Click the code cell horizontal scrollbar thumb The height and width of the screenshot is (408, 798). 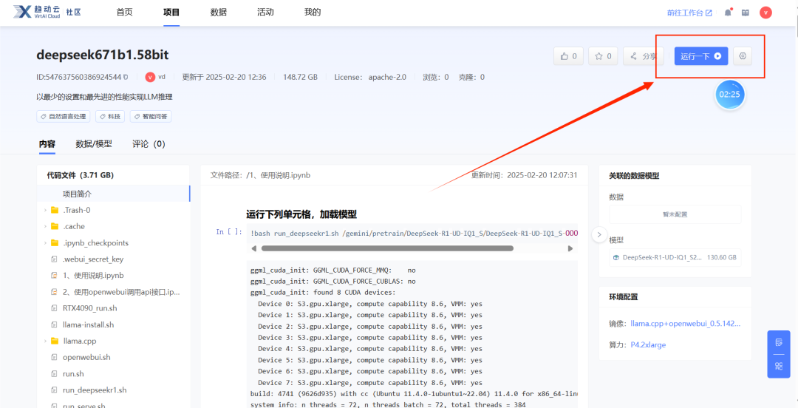click(387, 248)
